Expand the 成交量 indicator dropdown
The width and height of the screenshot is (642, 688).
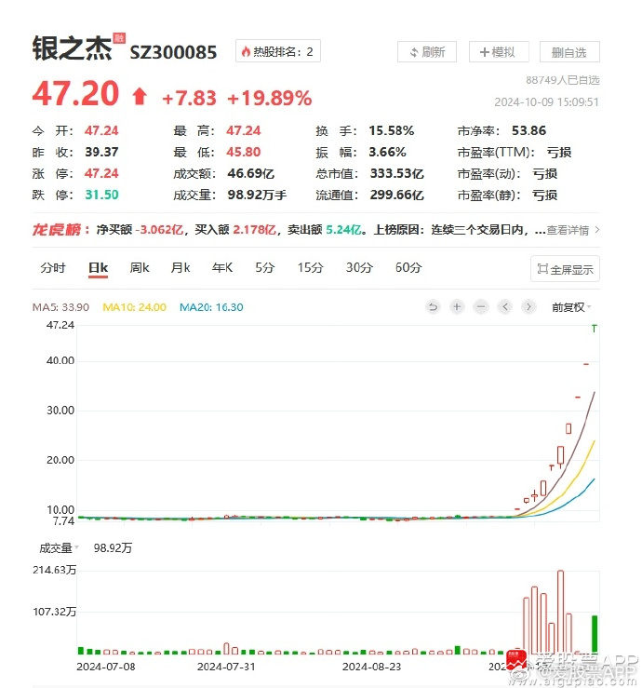click(59, 547)
